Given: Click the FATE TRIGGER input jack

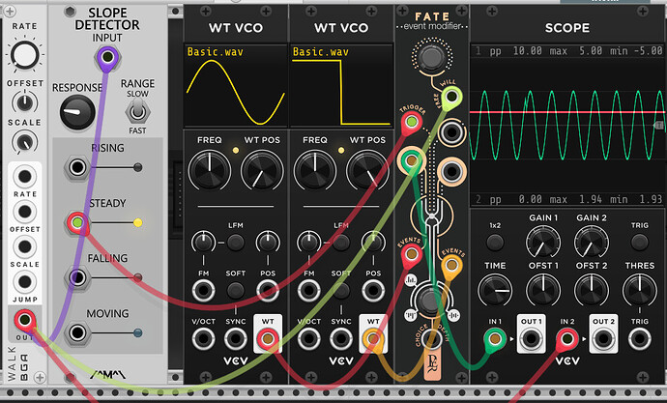Looking at the screenshot, I should click(x=411, y=124).
